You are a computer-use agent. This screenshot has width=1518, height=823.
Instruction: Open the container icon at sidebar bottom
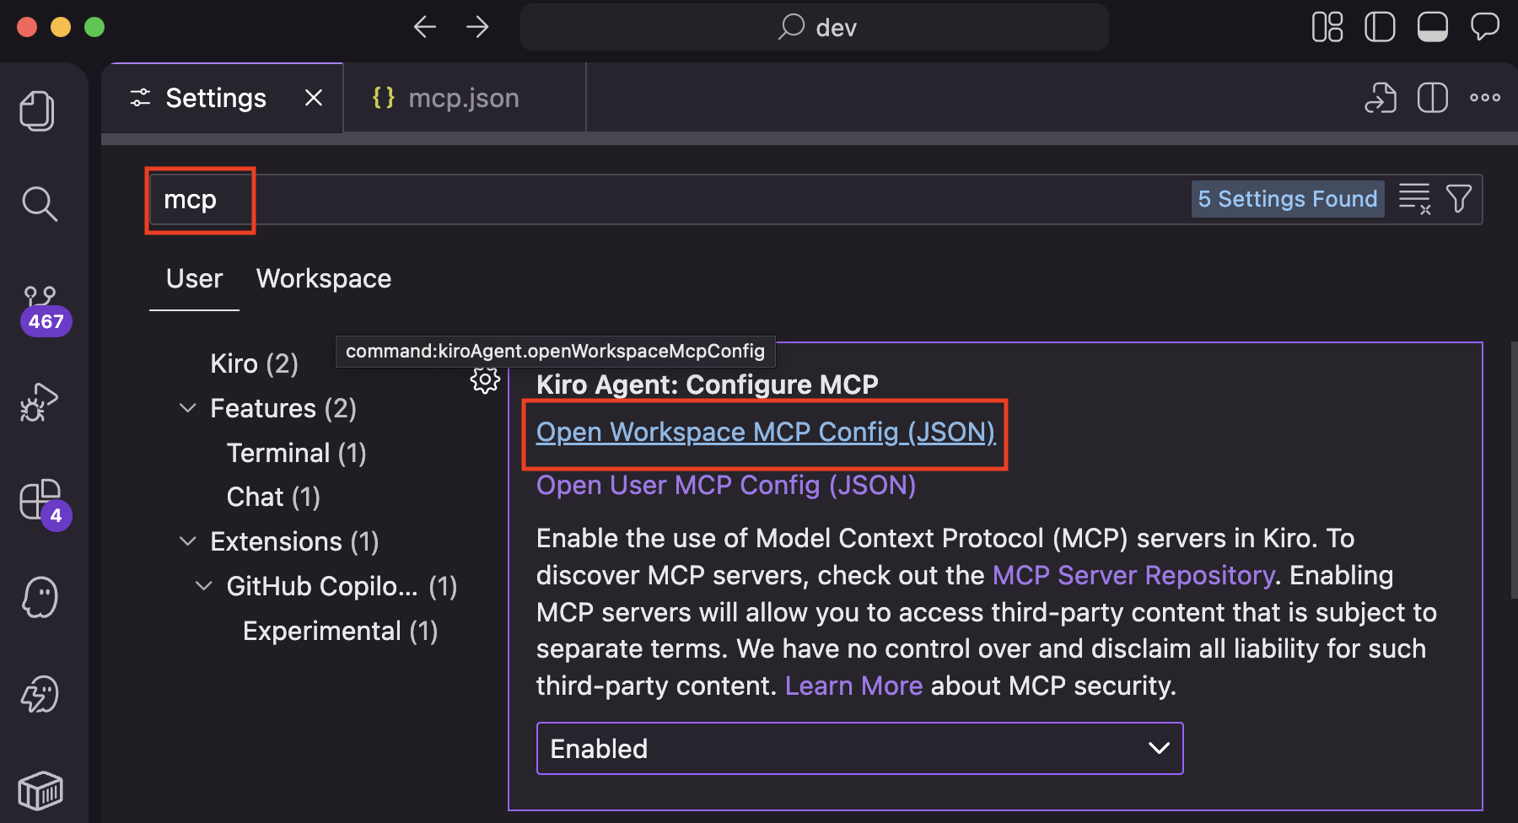pyautogui.click(x=40, y=790)
